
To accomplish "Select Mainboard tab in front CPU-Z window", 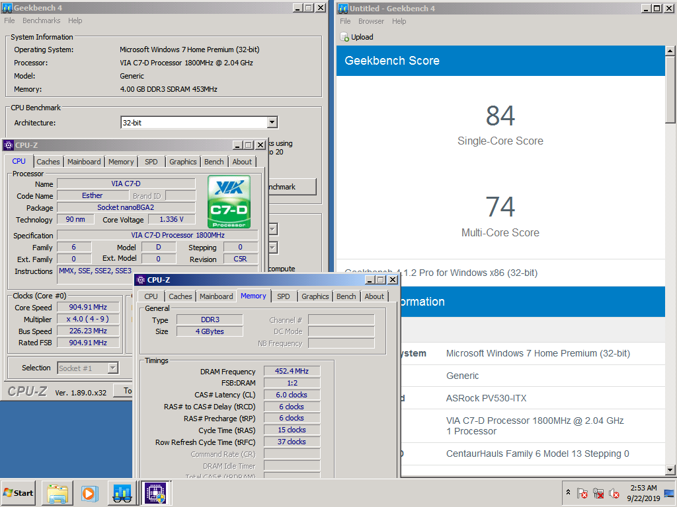I will (216, 296).
